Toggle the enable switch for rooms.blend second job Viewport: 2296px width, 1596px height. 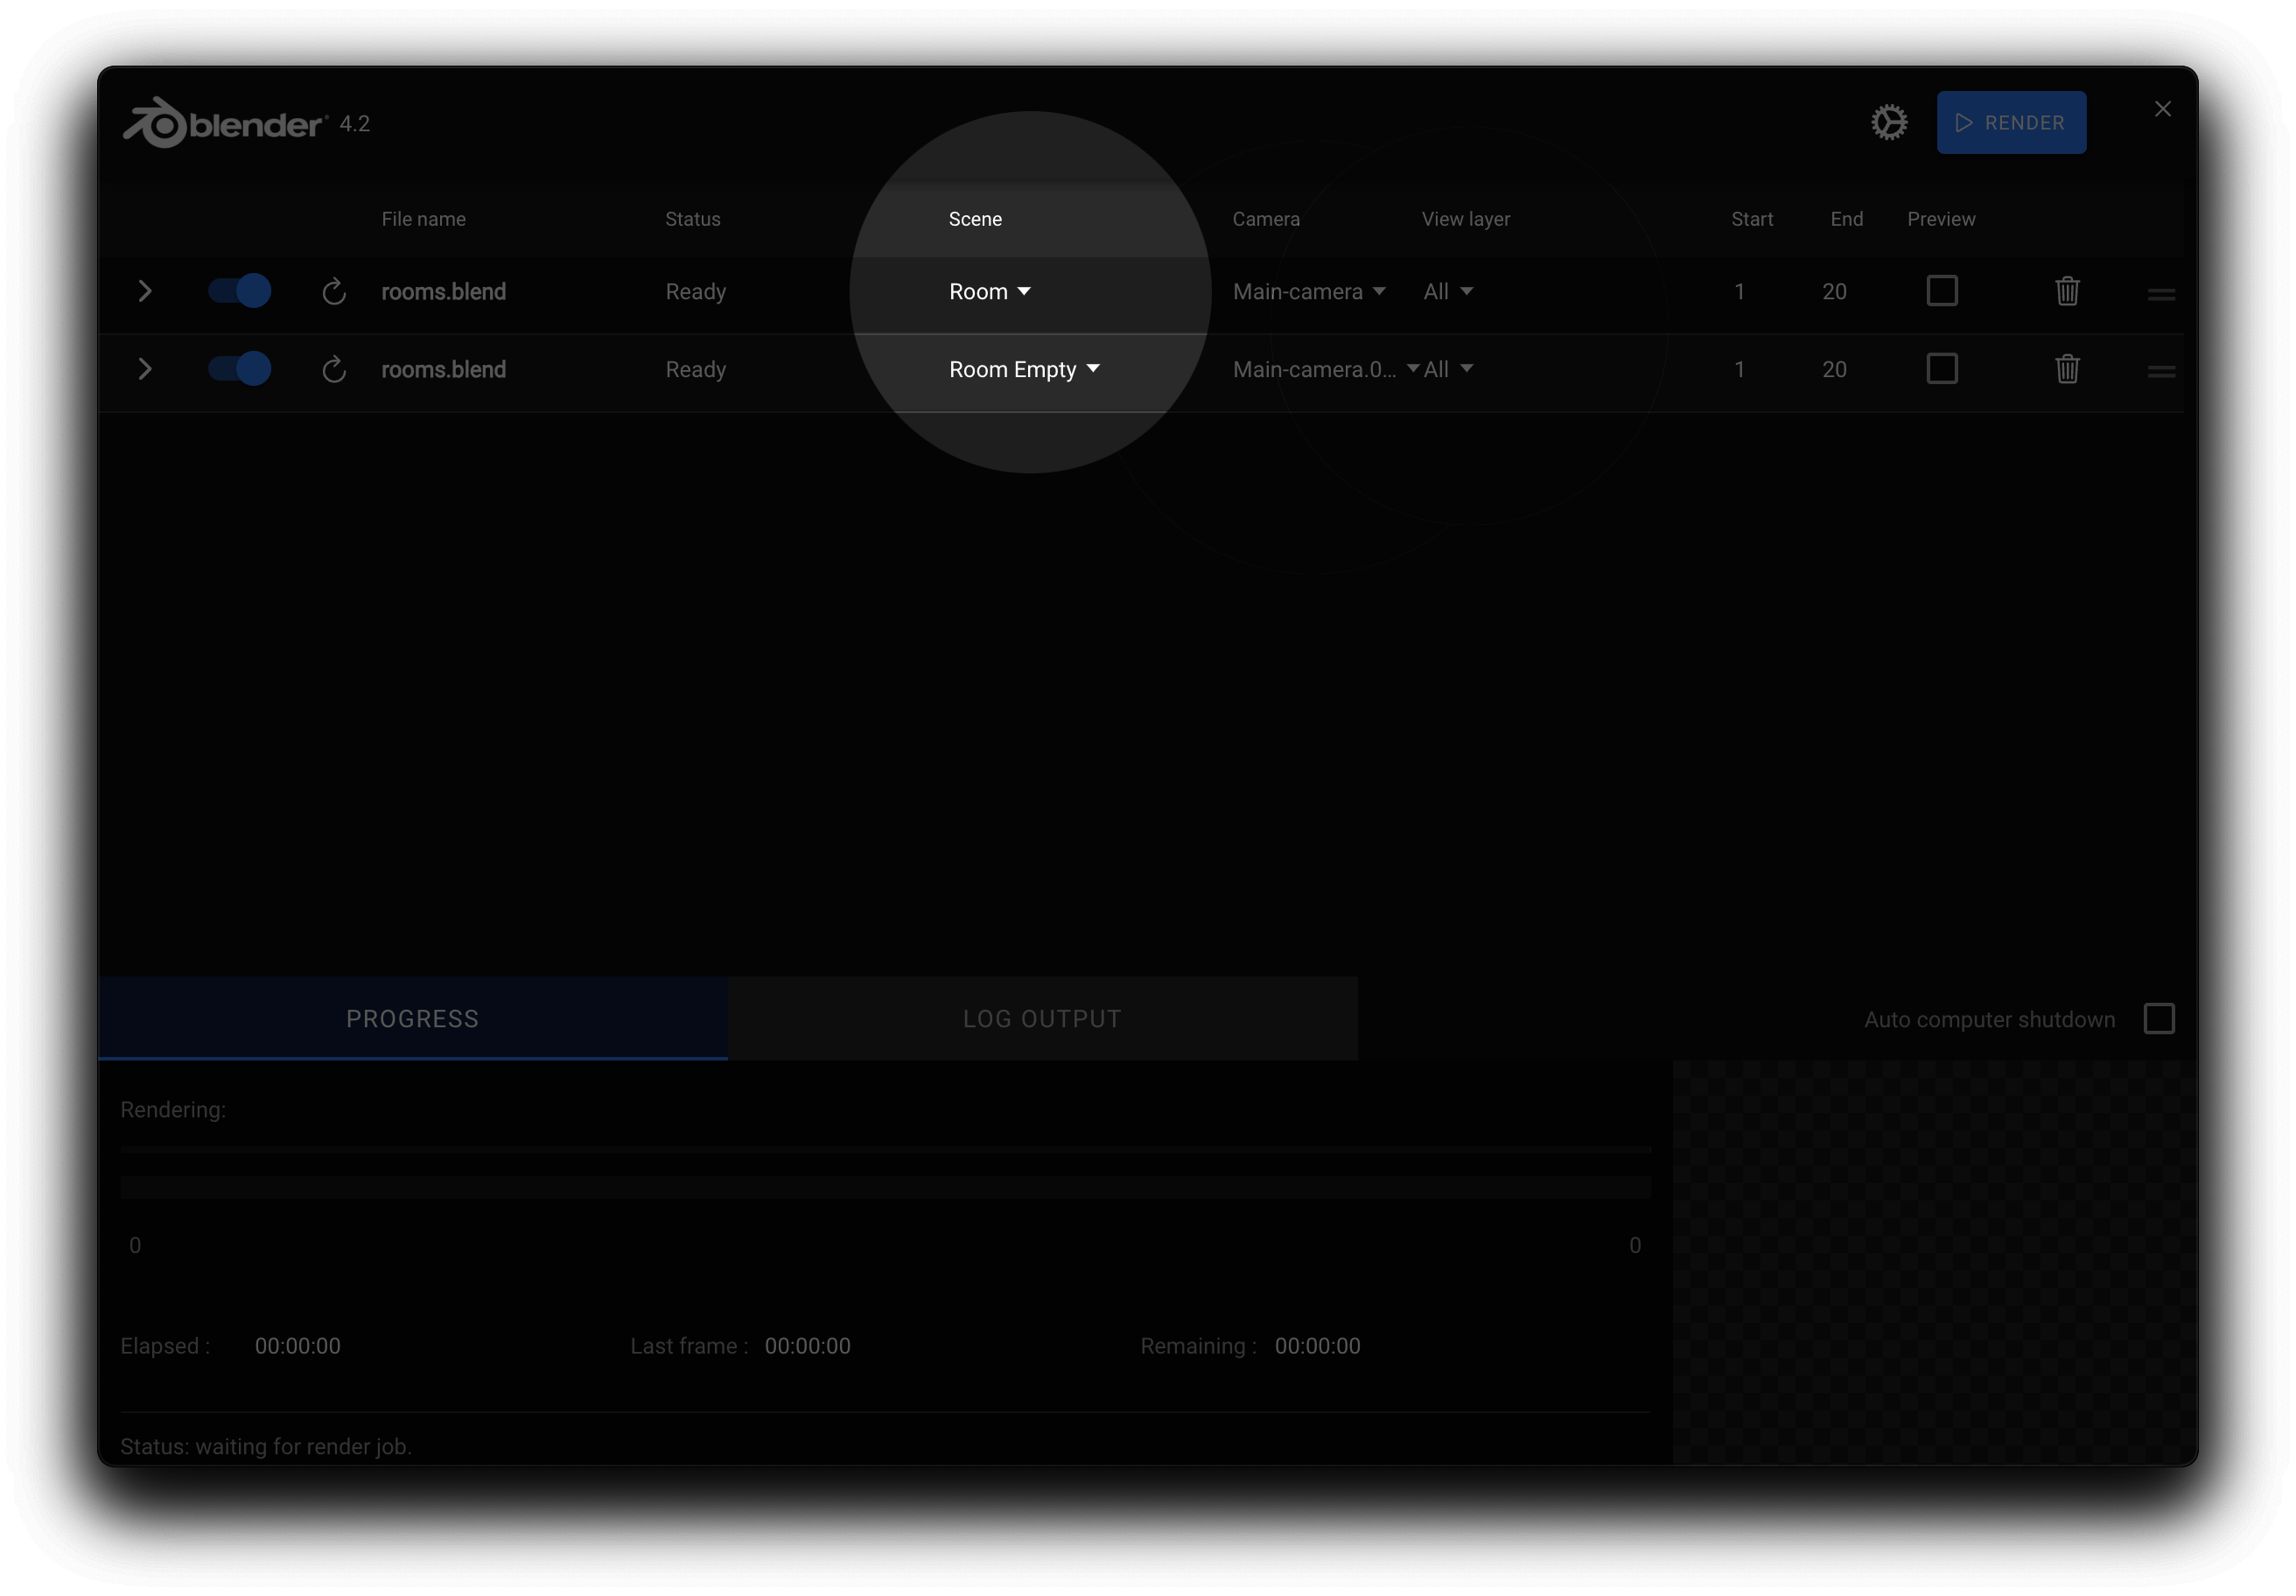click(x=239, y=368)
